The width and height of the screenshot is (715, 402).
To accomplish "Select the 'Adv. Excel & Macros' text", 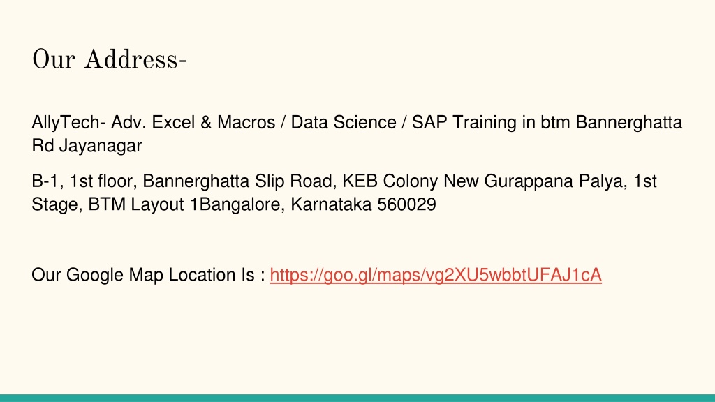I will (x=193, y=122).
